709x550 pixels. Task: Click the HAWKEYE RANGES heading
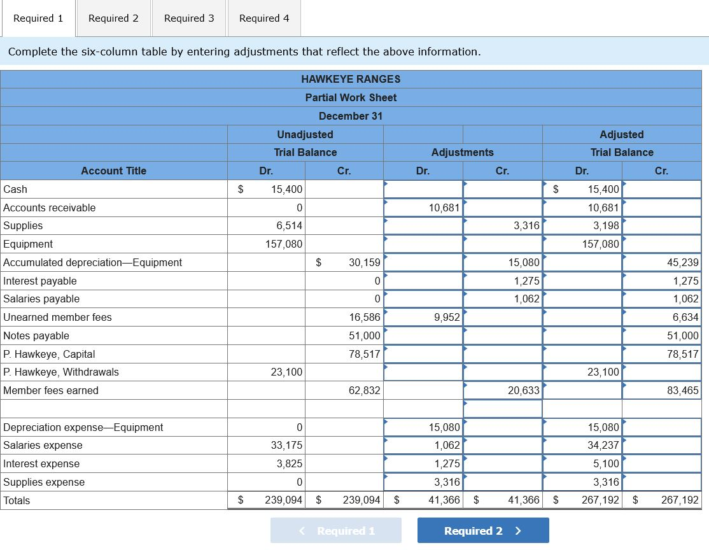(x=351, y=79)
